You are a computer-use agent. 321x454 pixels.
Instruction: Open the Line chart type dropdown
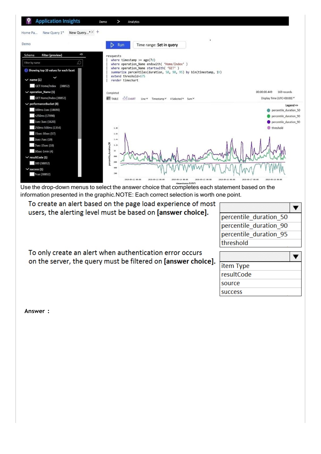[x=144, y=99]
